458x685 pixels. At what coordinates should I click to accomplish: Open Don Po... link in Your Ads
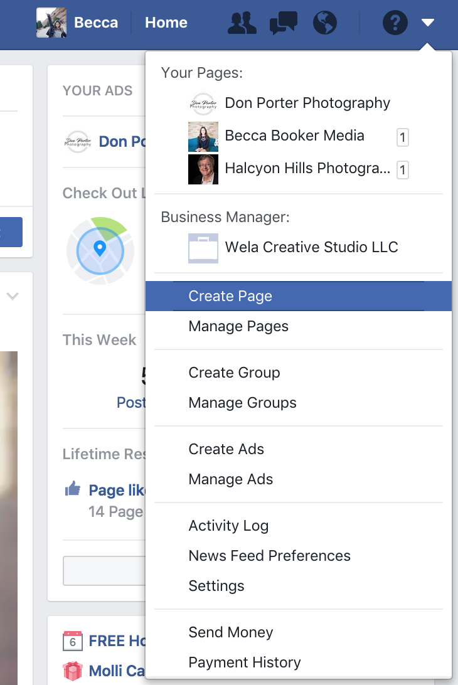click(x=122, y=142)
